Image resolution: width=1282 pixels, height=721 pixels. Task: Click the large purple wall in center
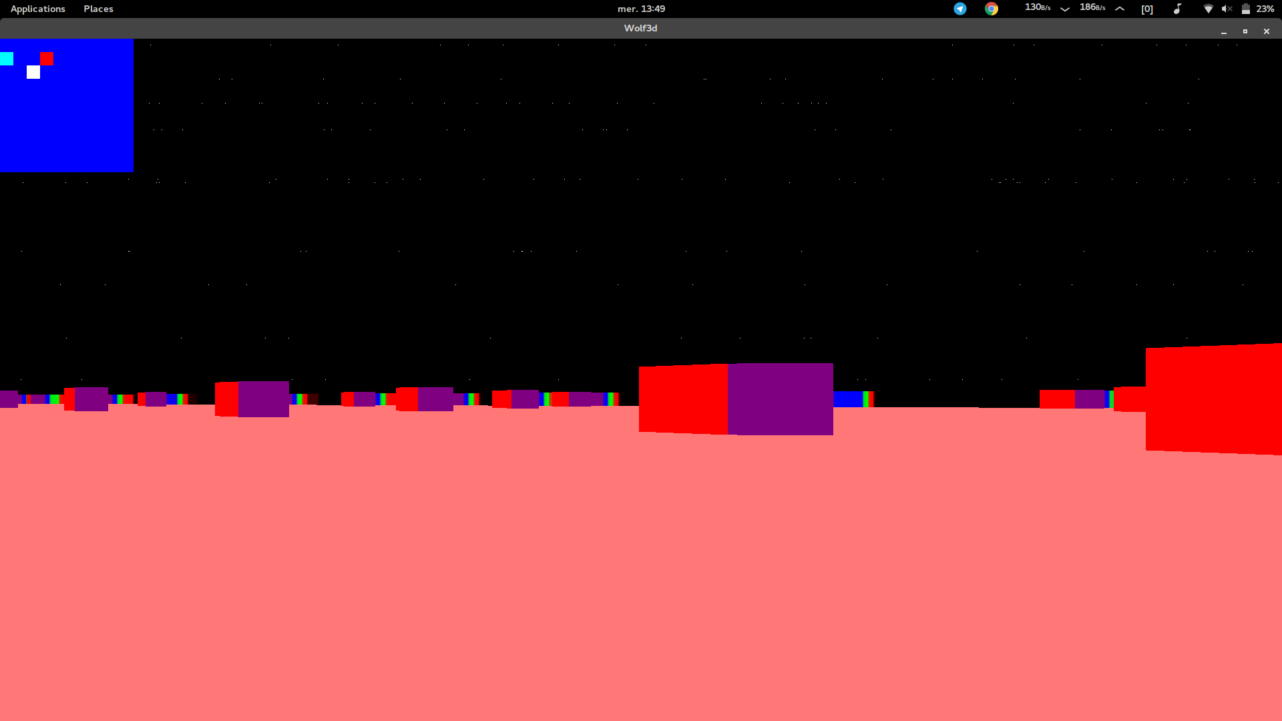pyautogui.click(x=781, y=399)
